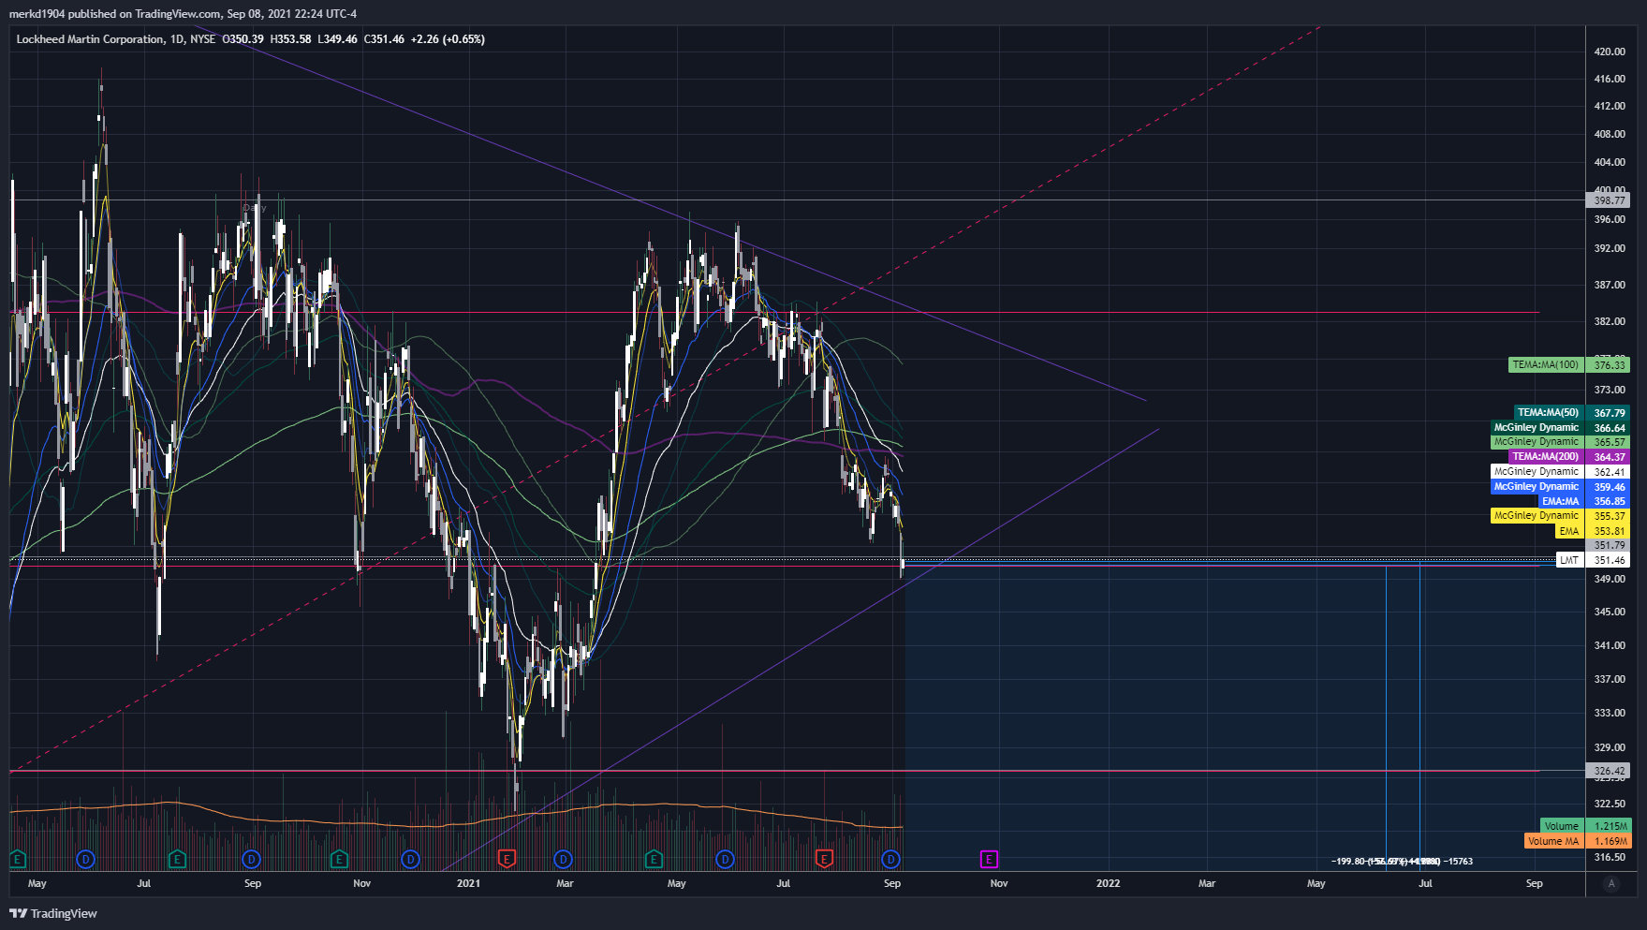Screen dimensions: 1647x930
Task: Click the Nov label left of 2022
Action: coord(999,883)
